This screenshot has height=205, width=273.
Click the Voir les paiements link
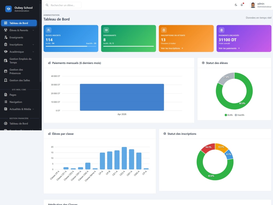[x=229, y=48]
